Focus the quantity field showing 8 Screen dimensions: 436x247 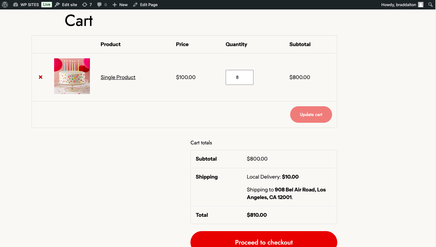(239, 77)
